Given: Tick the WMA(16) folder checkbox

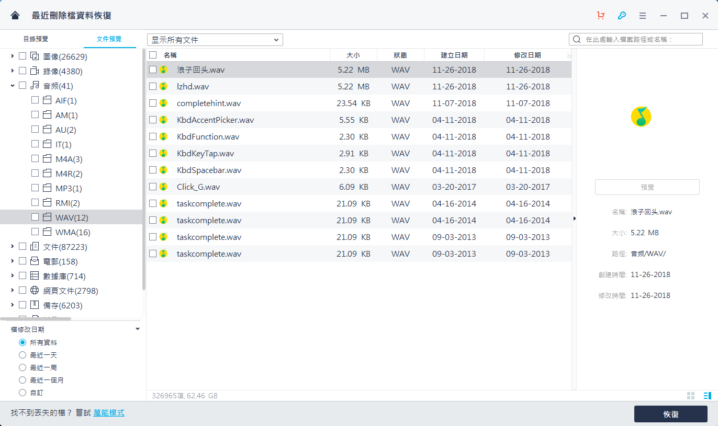Looking at the screenshot, I should coord(35,232).
